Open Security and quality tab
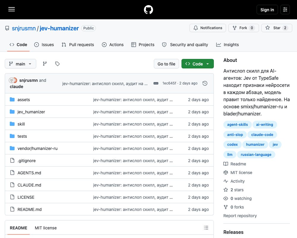Screen dimensions: 297x238 click(185, 45)
